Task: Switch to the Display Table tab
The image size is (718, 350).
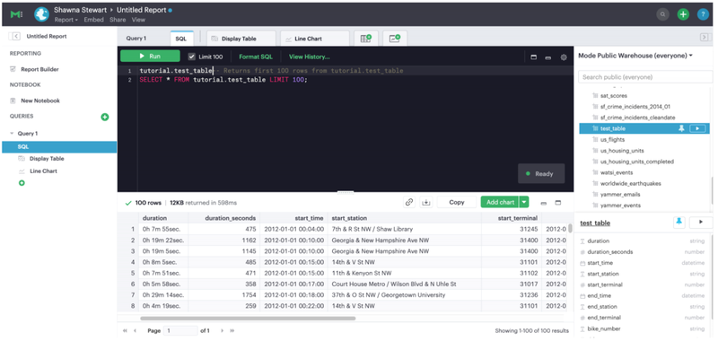Action: pyautogui.click(x=241, y=39)
